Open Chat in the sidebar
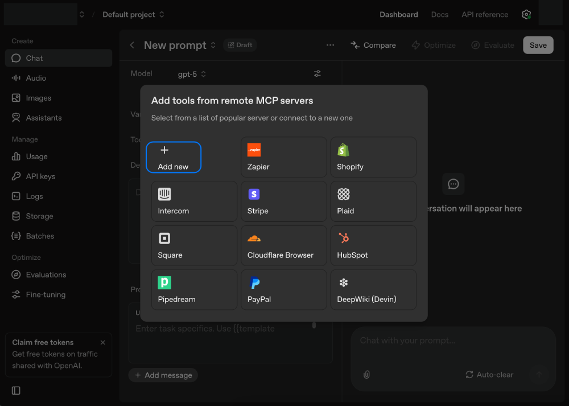This screenshot has height=406, width=569. coord(59,58)
